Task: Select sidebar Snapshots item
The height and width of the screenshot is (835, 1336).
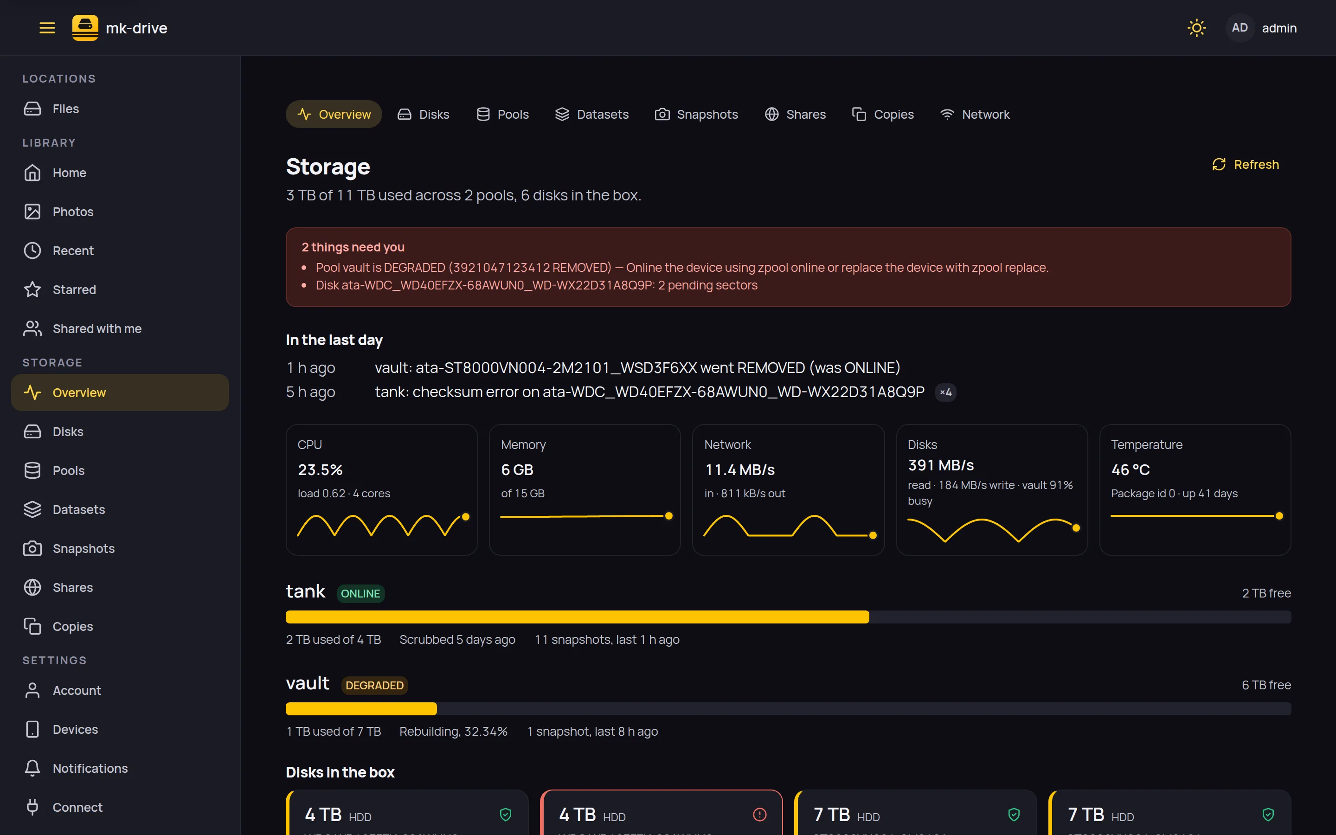Action: coord(120,548)
